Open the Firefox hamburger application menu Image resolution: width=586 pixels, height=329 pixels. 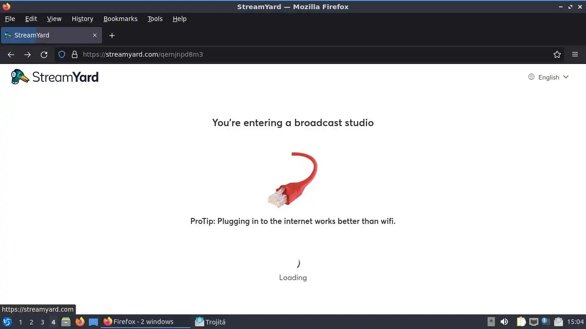click(x=575, y=54)
